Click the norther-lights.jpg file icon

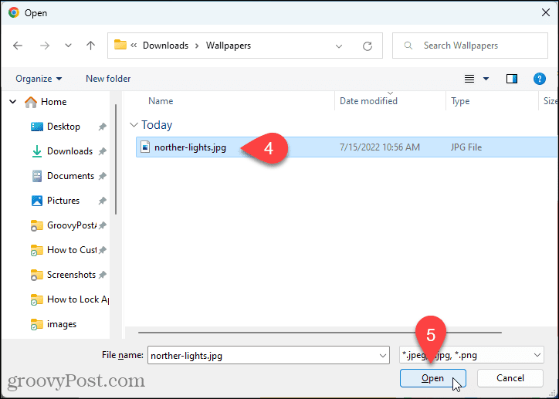point(145,147)
